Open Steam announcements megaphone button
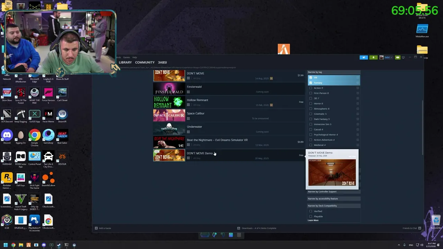This screenshot has width=443, height=249. pos(363,57)
